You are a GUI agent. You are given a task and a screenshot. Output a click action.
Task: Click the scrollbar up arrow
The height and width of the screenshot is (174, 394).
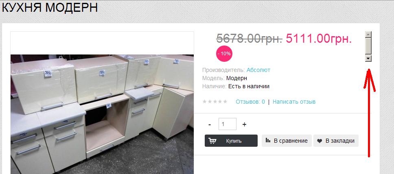(x=368, y=35)
